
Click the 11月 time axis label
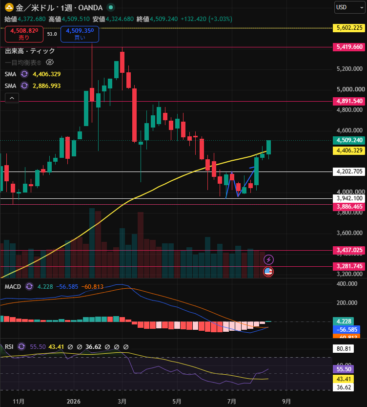click(x=19, y=401)
